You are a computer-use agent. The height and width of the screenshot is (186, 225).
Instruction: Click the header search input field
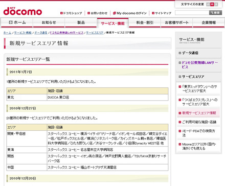click(x=192, y=13)
